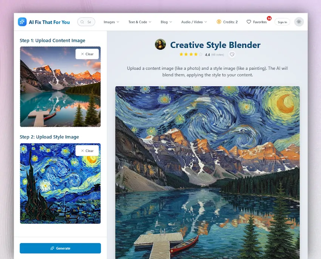The height and width of the screenshot is (259, 321).
Task: Open Favorites via the heart icon
Action: (249, 22)
